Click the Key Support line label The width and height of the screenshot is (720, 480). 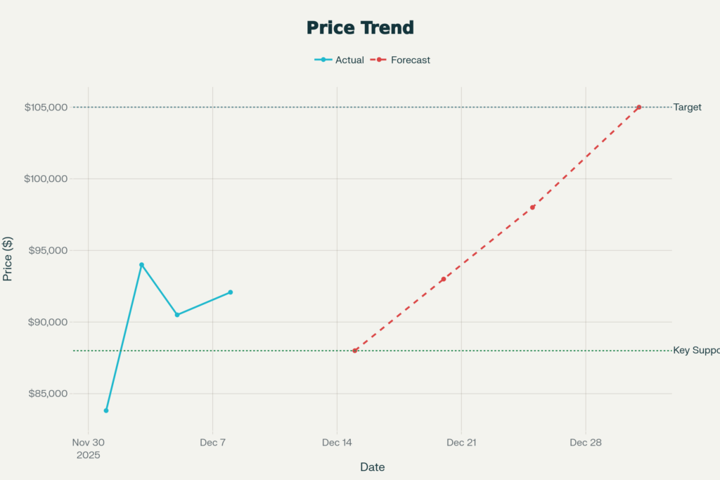click(695, 351)
